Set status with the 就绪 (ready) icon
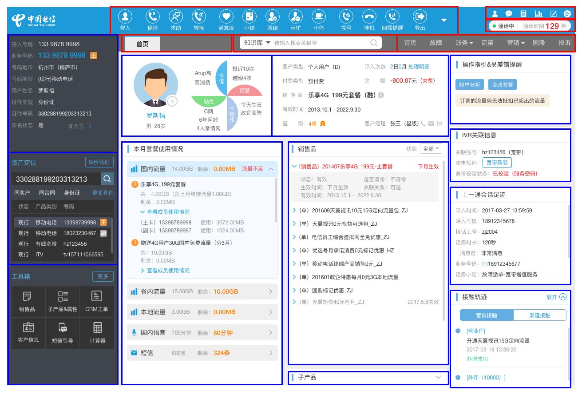The width and height of the screenshot is (582, 395). pyautogui.click(x=273, y=17)
